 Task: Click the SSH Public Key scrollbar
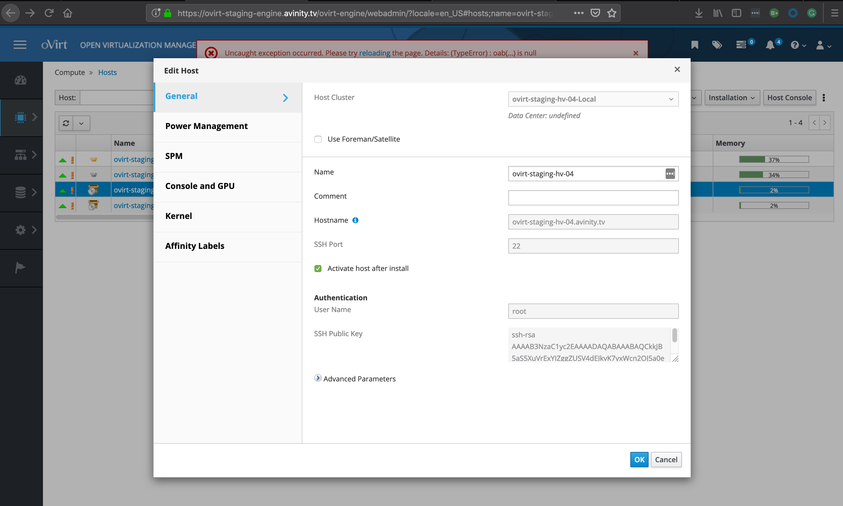[674, 336]
